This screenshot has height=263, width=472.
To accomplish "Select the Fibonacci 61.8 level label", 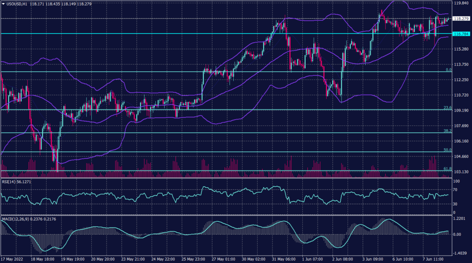I will tap(447, 169).
